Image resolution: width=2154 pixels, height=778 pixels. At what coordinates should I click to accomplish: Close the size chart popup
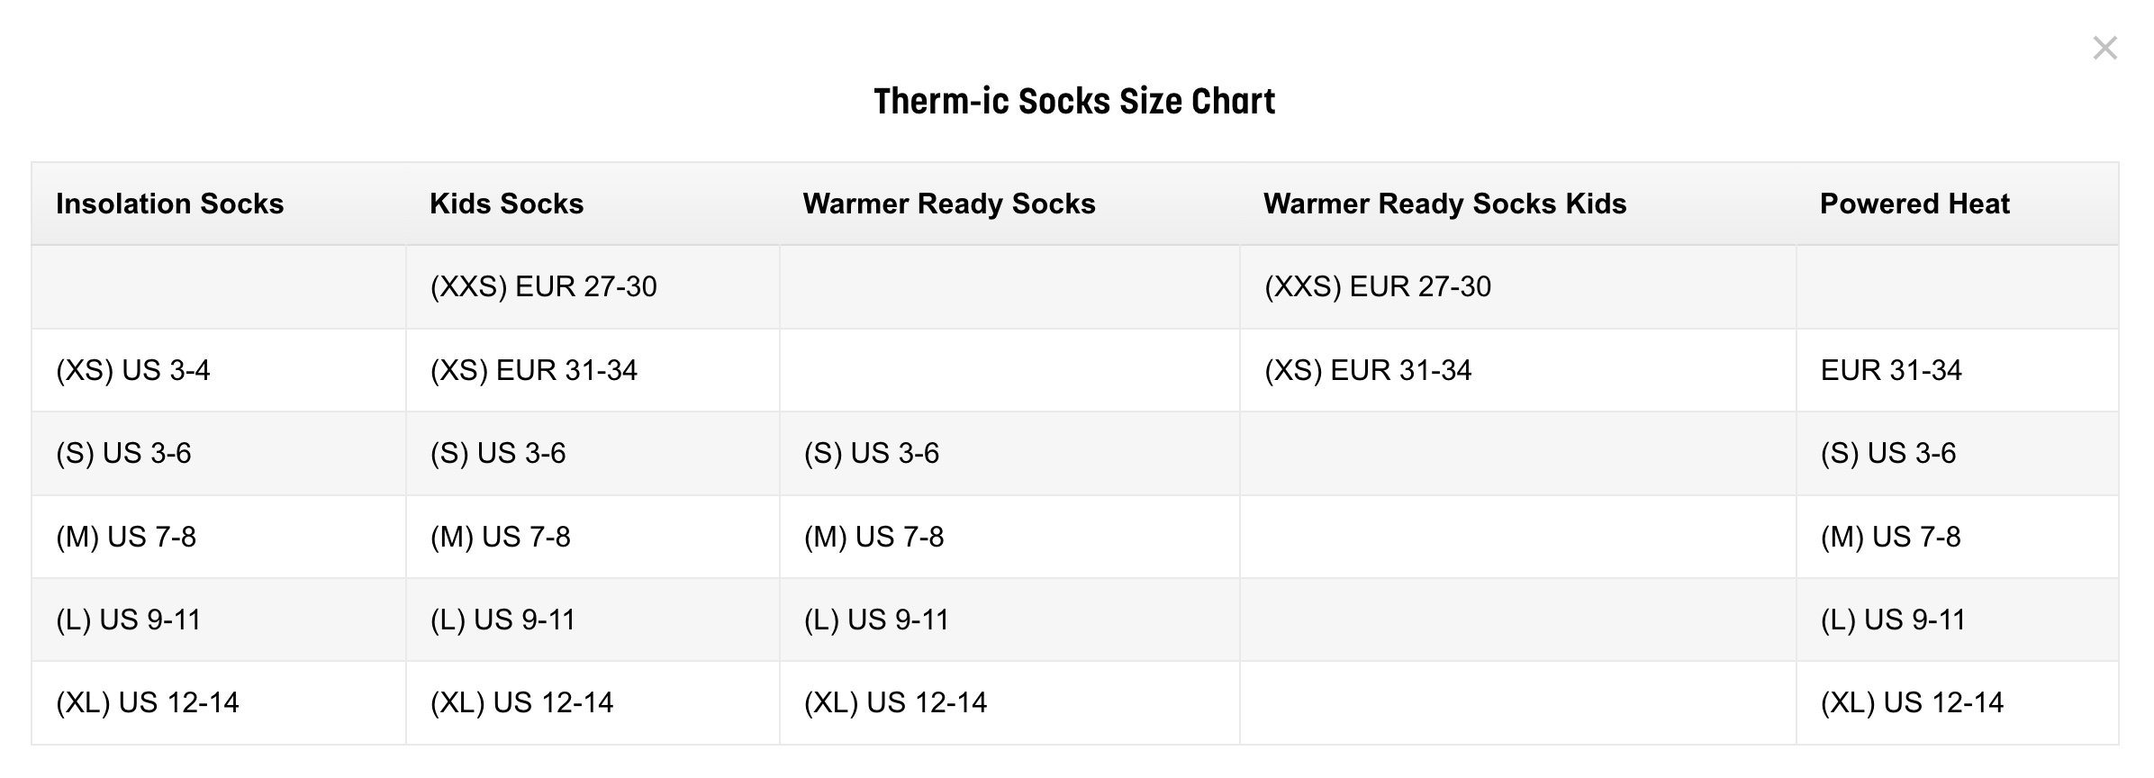pos(2104,48)
